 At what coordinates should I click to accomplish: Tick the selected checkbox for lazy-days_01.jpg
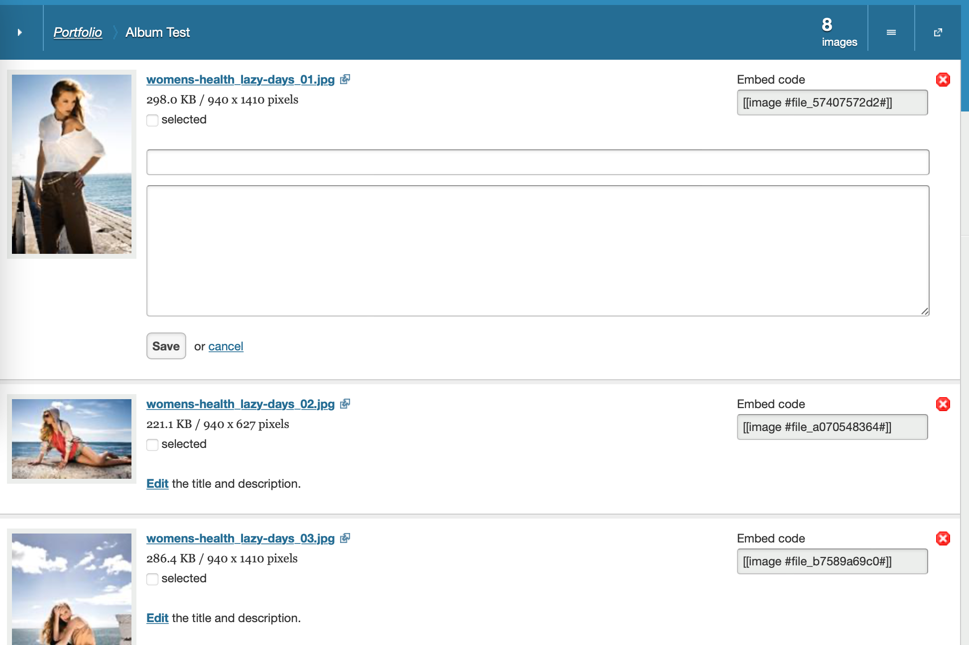[152, 120]
